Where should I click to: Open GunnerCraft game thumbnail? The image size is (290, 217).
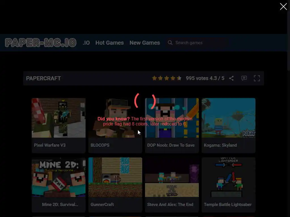pyautogui.click(x=115, y=177)
